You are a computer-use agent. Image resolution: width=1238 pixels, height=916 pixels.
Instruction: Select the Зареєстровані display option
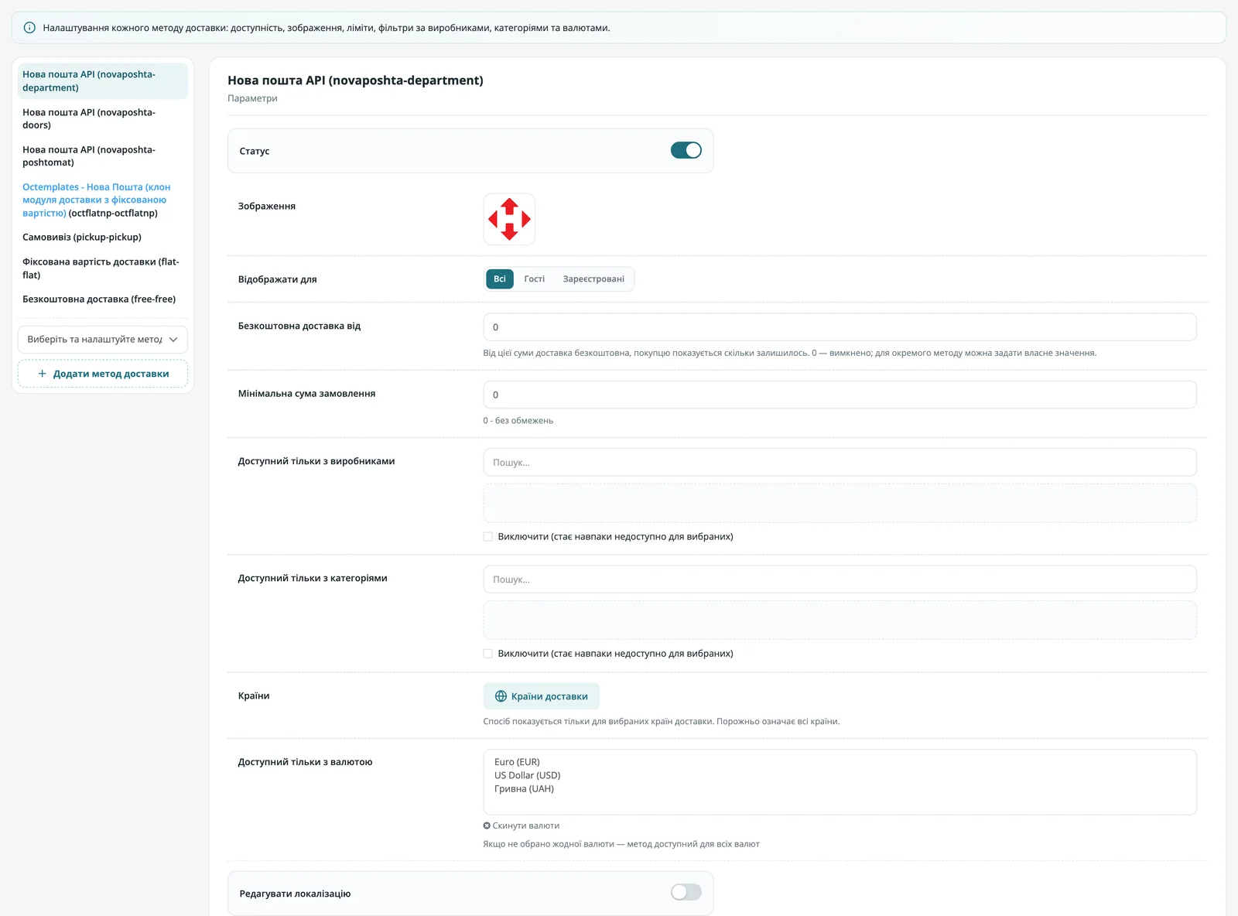click(x=593, y=279)
